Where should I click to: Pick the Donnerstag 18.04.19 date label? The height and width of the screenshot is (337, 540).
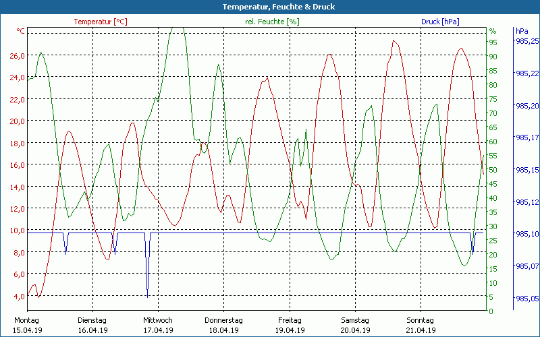tap(223, 325)
